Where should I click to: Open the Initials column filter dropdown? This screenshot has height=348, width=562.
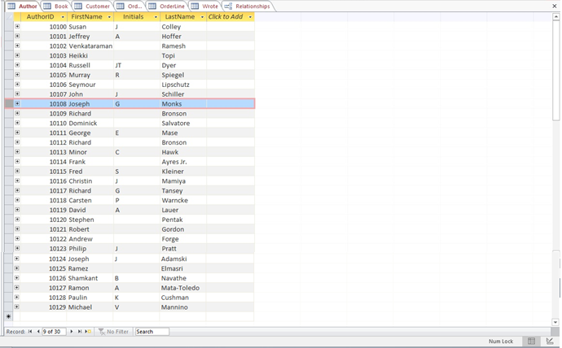(x=156, y=17)
